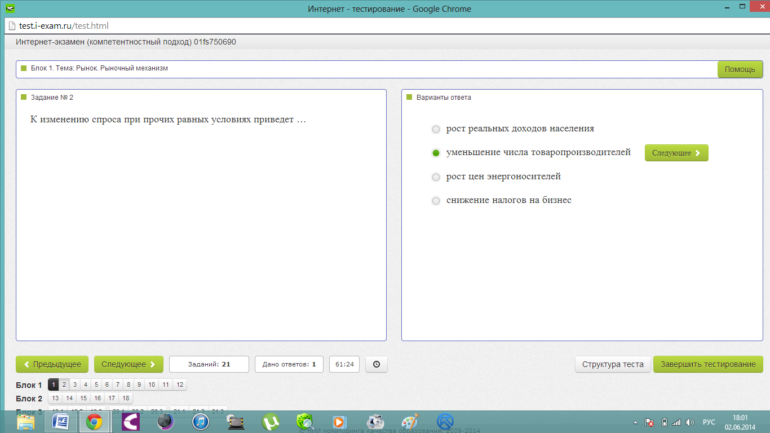Click question text 'К изменению спроса...'
Image resolution: width=770 pixels, height=433 pixels.
[x=168, y=120]
